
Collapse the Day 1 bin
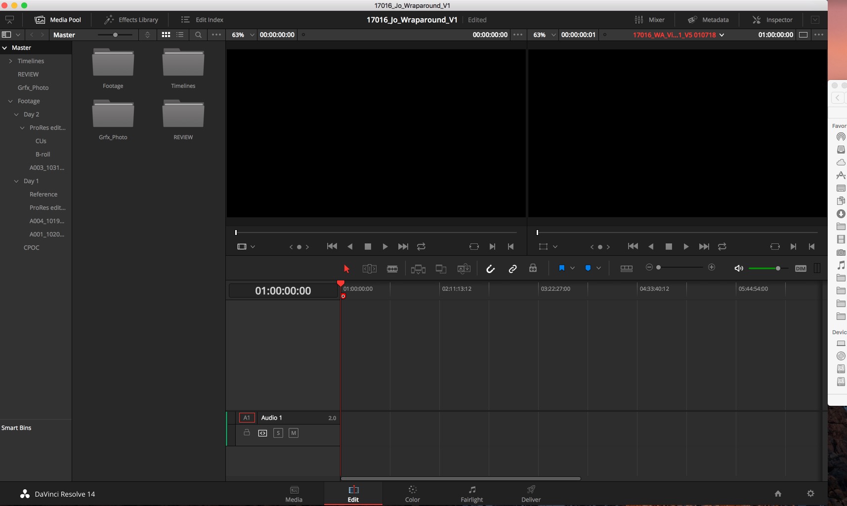(x=16, y=181)
